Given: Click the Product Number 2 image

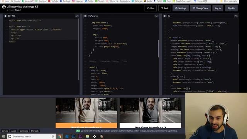Looking at the screenshot, I should pos(151,110).
